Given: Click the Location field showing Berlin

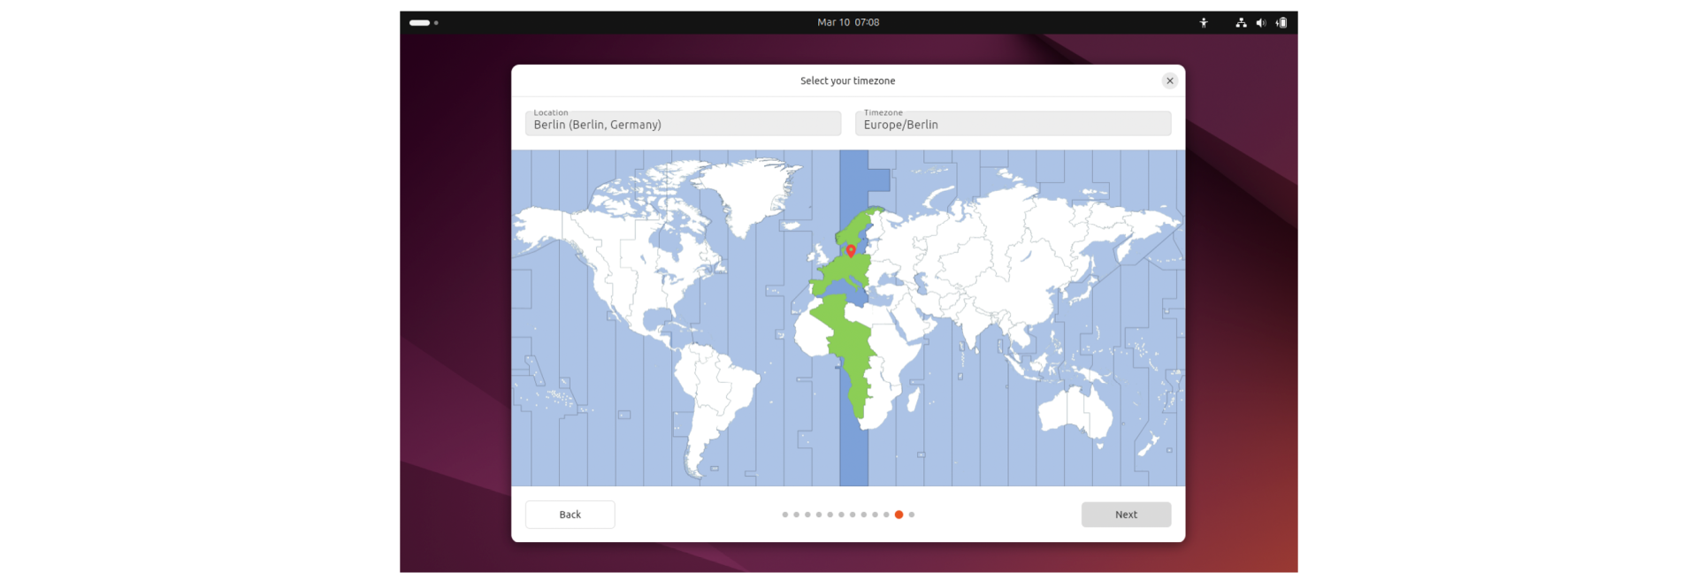Looking at the screenshot, I should (683, 124).
